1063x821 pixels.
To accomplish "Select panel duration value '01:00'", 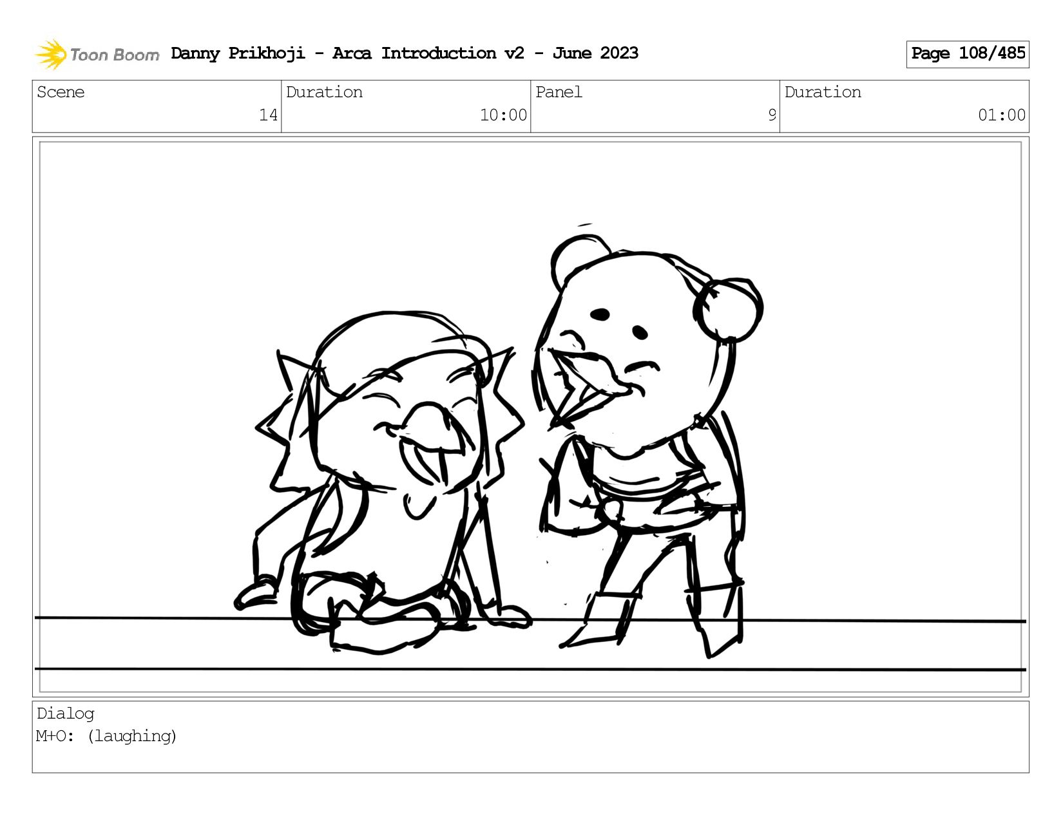I will pos(1002,115).
